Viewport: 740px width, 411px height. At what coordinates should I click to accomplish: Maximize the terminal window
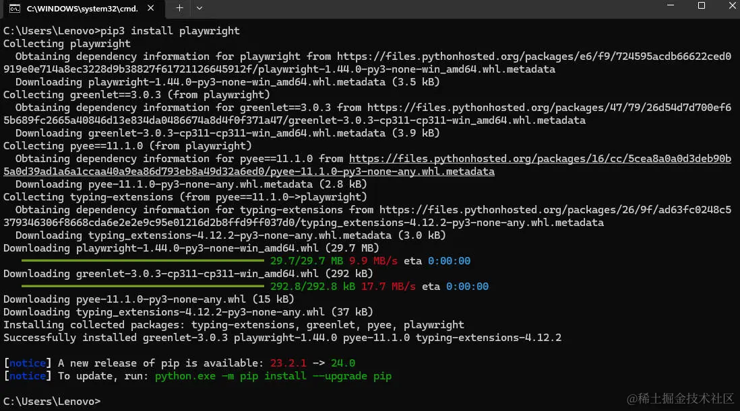click(x=702, y=5)
